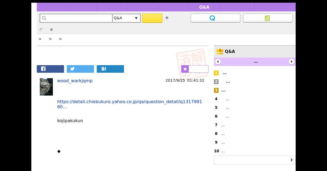Open the Q&A tab in purple navigation bar
Screen dimensions: 327x171
coord(204,7)
